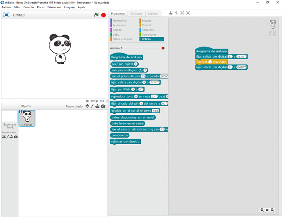Open value dropdown in fijar pin PWM block
The image size is (283, 217).
click(x=141, y=89)
